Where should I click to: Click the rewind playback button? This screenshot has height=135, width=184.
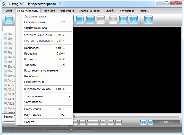82,122
